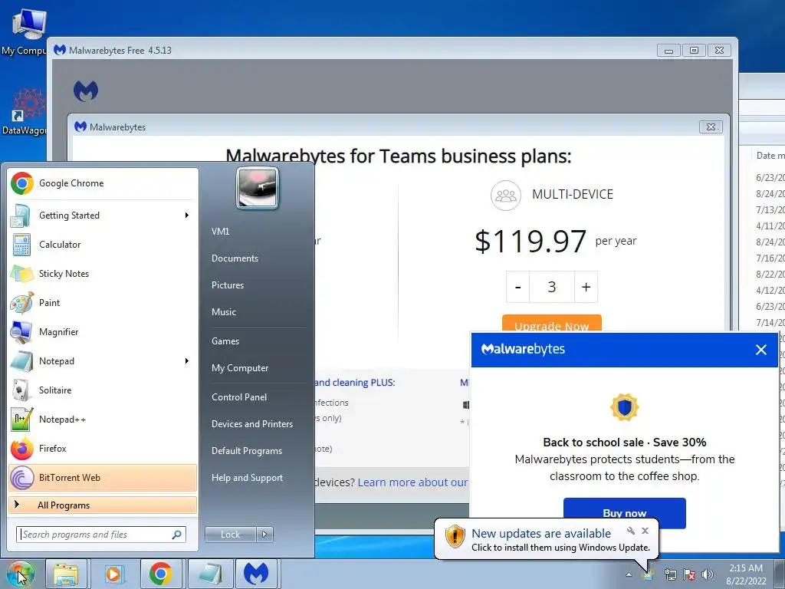
Task: Open Windows Media Player from the taskbar
Action: click(x=113, y=574)
